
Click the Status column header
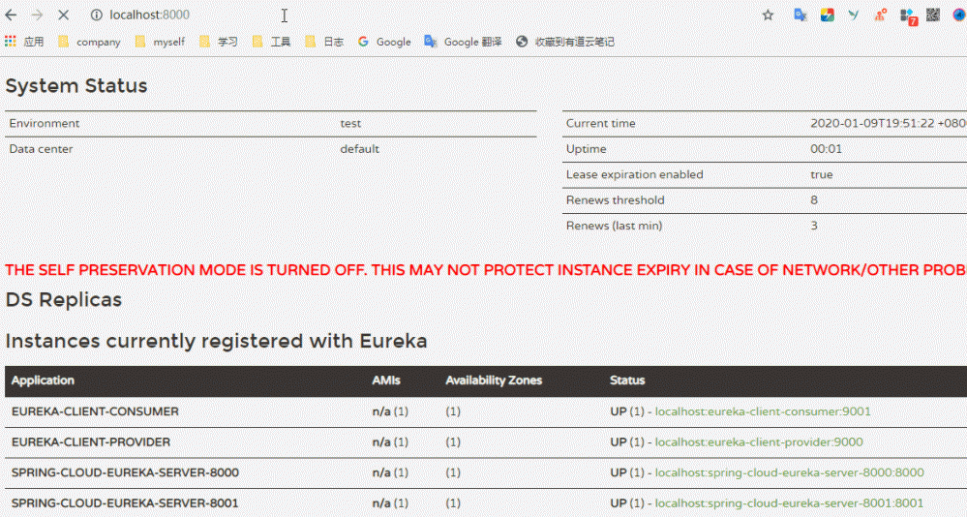coord(627,380)
